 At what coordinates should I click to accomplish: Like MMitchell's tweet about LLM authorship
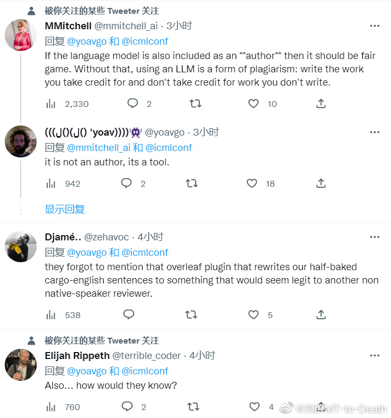[254, 104]
